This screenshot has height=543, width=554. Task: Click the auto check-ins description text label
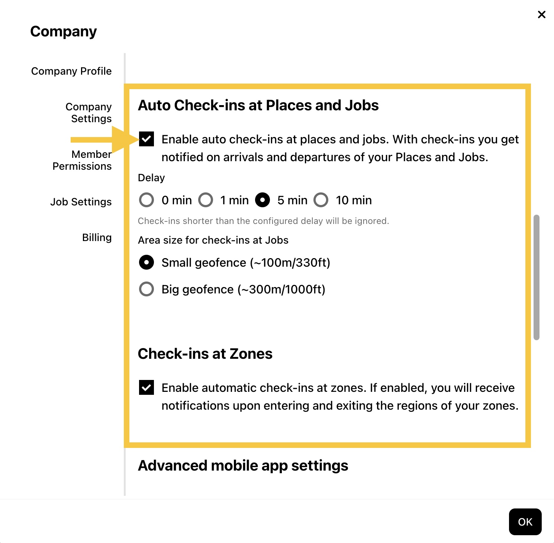tap(340, 148)
